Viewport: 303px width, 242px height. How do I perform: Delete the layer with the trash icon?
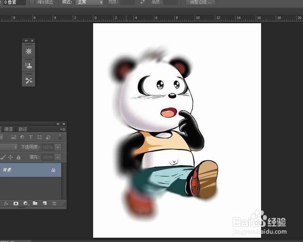(x=54, y=203)
